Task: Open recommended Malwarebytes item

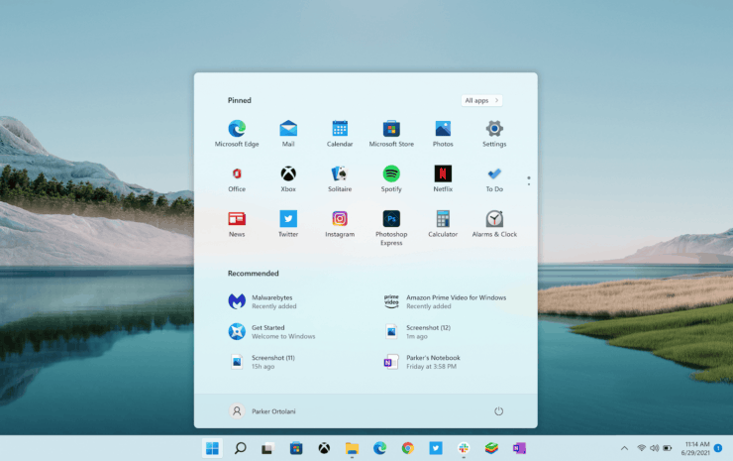Action: tap(262, 301)
